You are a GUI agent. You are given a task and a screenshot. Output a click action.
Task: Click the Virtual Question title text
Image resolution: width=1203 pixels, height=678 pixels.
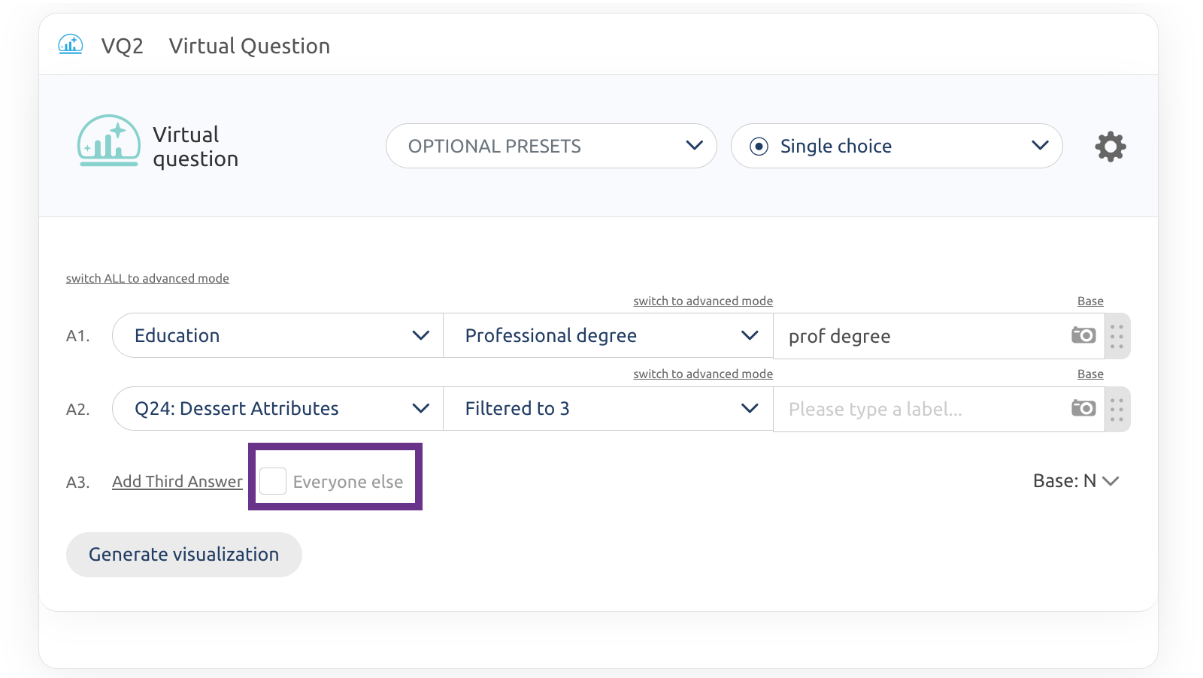click(250, 46)
